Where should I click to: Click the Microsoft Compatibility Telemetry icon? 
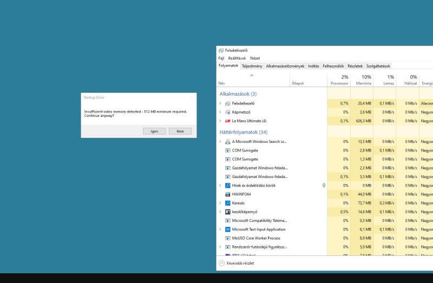pos(227,221)
